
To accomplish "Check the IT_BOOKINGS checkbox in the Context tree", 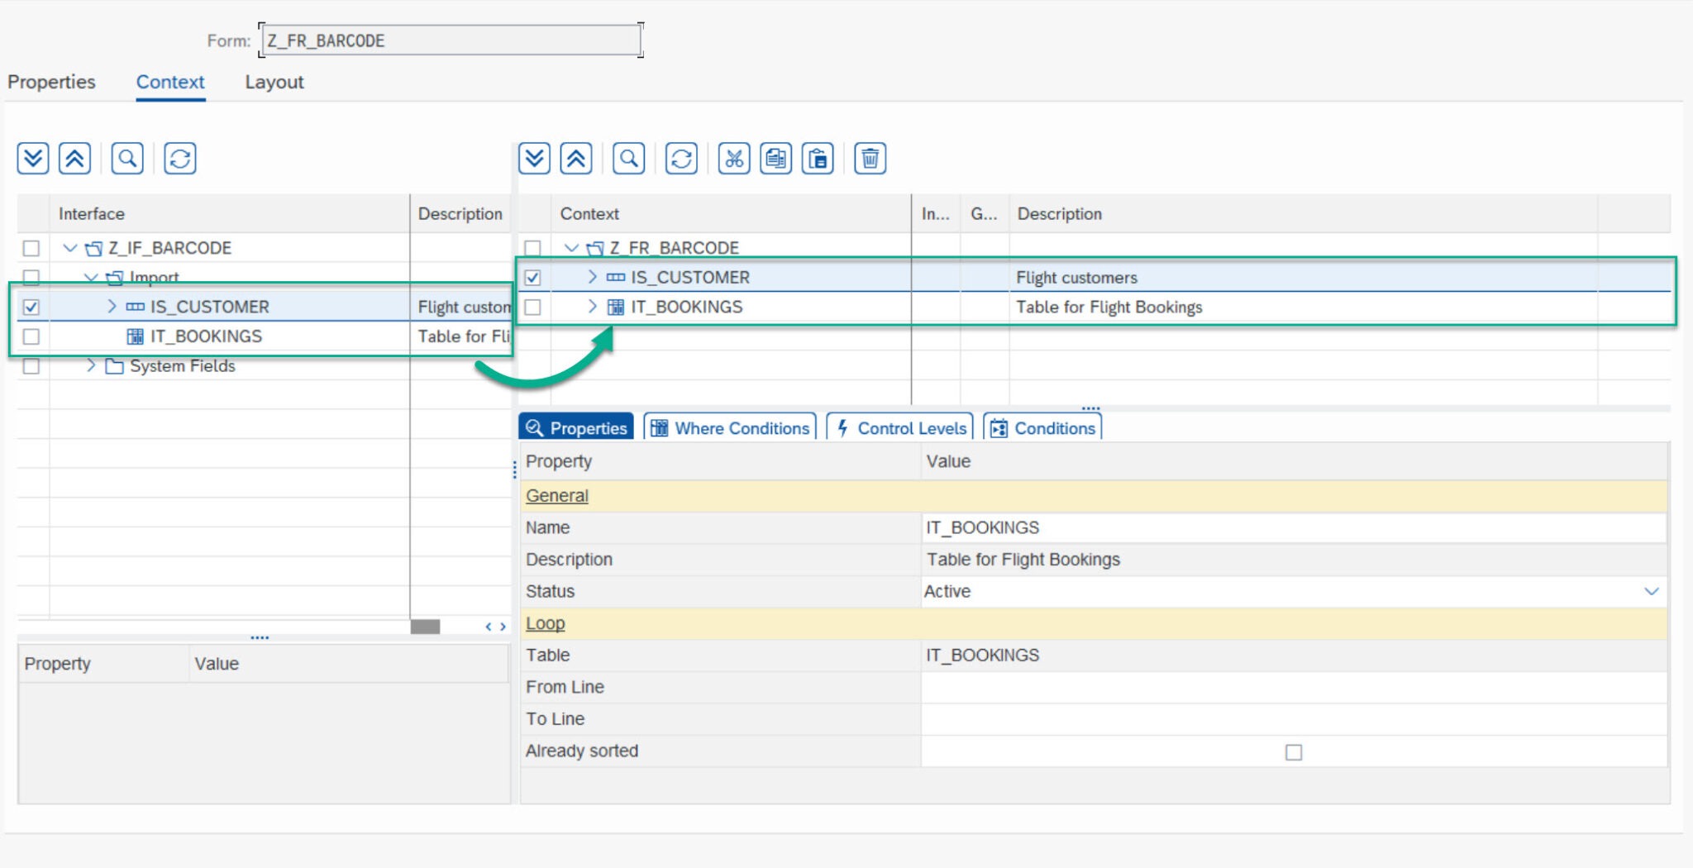I will [x=532, y=307].
